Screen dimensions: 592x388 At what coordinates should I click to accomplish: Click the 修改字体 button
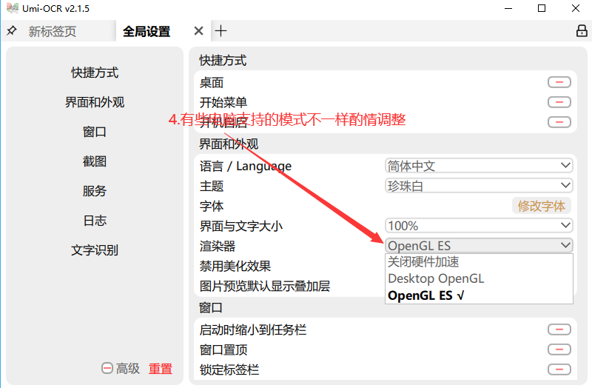[541, 206]
